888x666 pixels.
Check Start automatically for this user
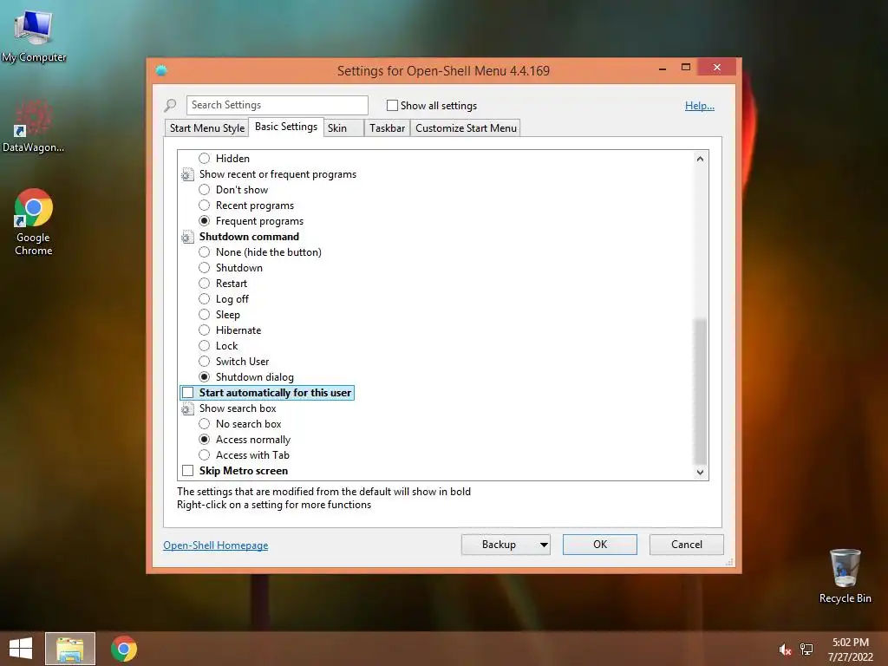tap(187, 393)
